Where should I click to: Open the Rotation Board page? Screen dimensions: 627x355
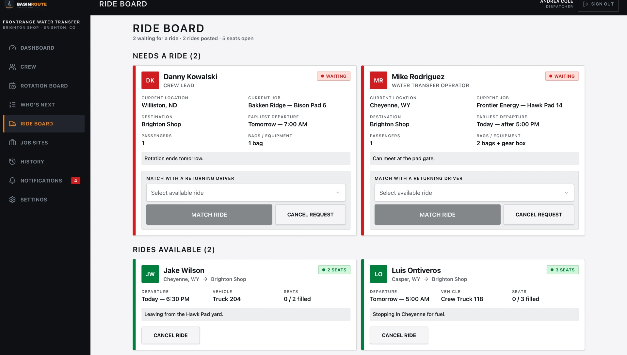click(44, 86)
